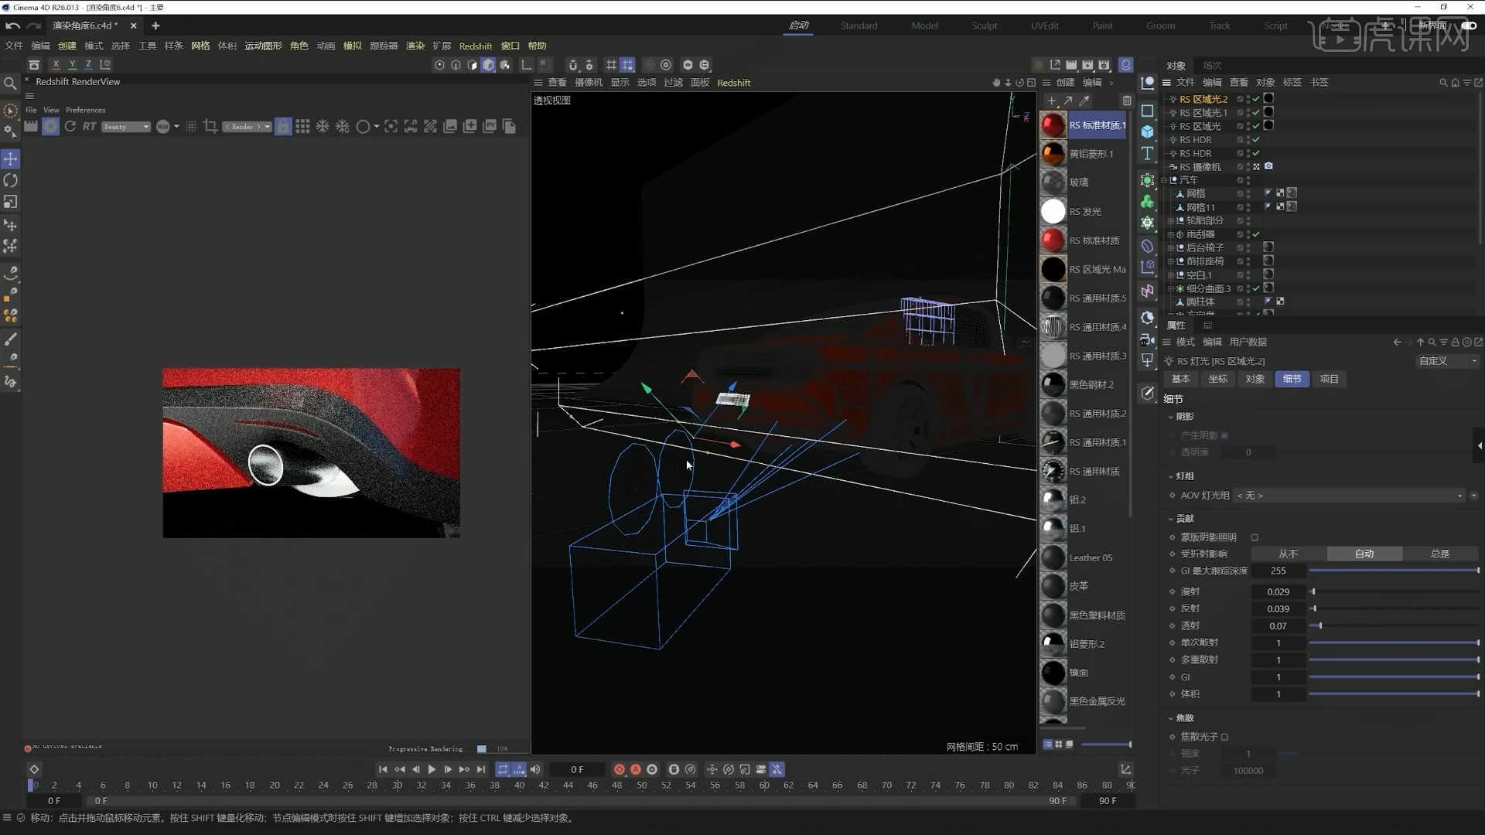The width and height of the screenshot is (1485, 835).
Task: Click the 自动 button under 受折射影响
Action: point(1364,554)
